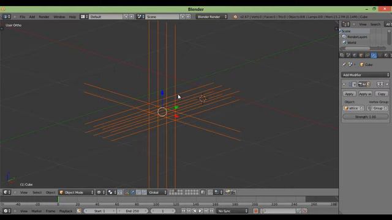Click the OpenGL render animation button
This screenshot has width=392, height=220.
(233, 193)
